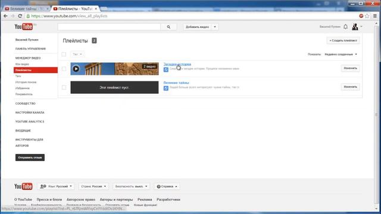Screen dimensions: 381x214
Task: Go back with browser back arrow
Action: 5,16
